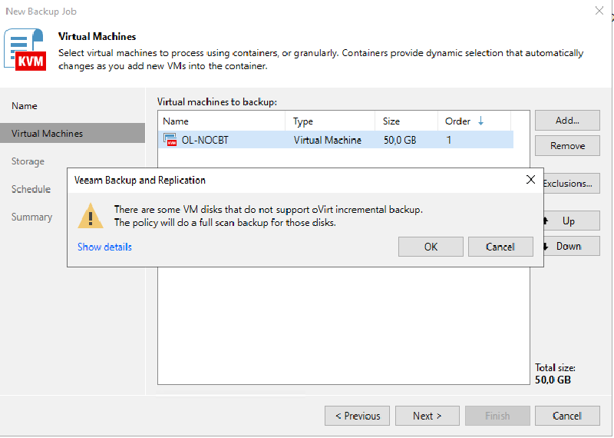Open the Exclusions... button
Image resolution: width=614 pixels, height=438 pixels.
point(571,183)
